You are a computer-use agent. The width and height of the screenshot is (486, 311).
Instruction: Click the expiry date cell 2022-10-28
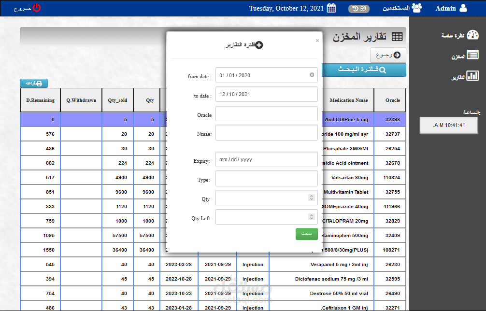[x=179, y=279]
